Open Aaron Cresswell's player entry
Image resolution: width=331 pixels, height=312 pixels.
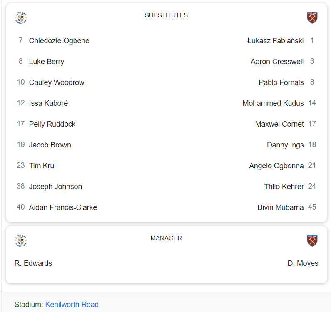pyautogui.click(x=277, y=62)
